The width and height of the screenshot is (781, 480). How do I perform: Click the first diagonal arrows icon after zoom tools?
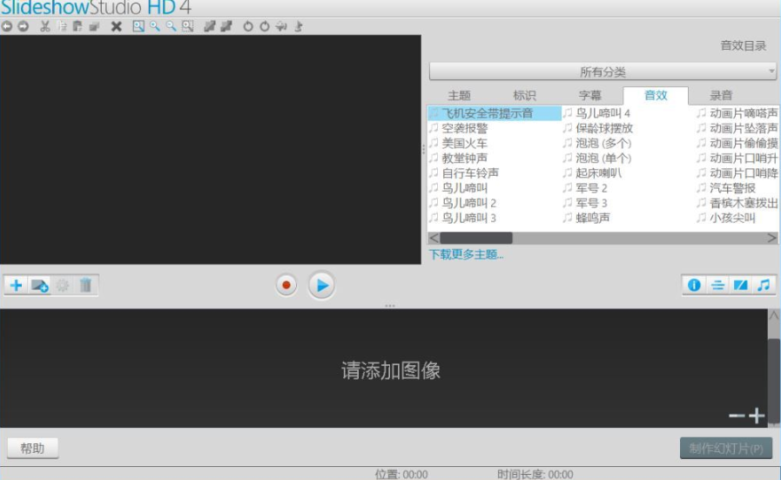click(x=210, y=26)
